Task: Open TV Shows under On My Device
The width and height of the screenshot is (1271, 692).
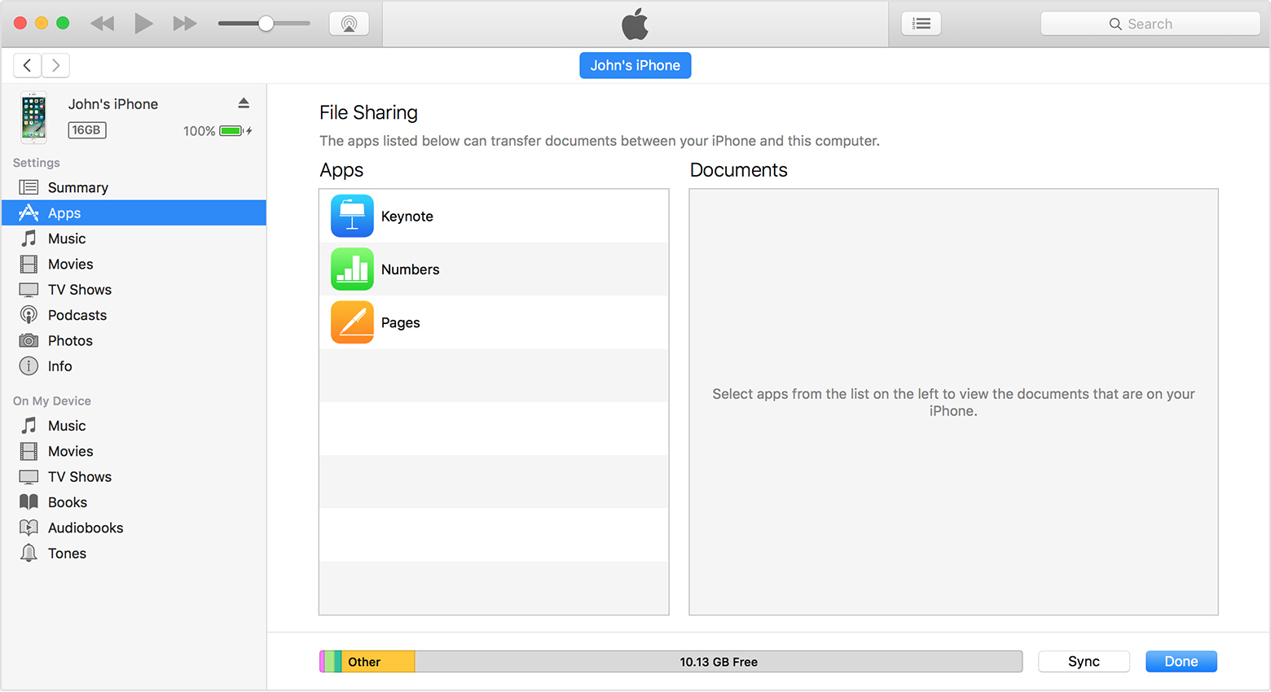Action: 134,476
